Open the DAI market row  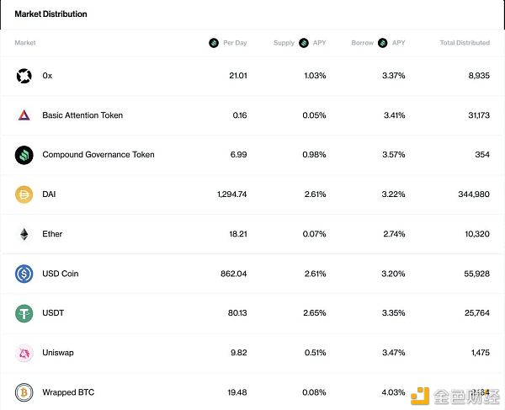click(x=252, y=194)
